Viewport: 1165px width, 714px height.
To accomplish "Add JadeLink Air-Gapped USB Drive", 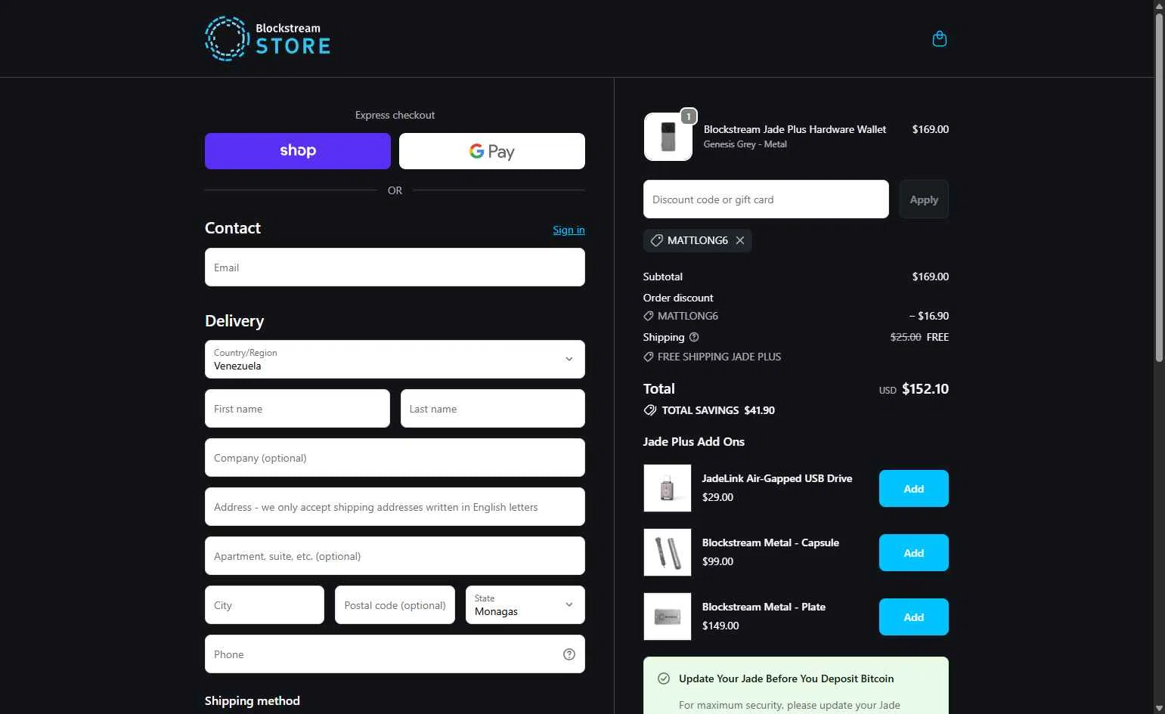I will pyautogui.click(x=914, y=489).
